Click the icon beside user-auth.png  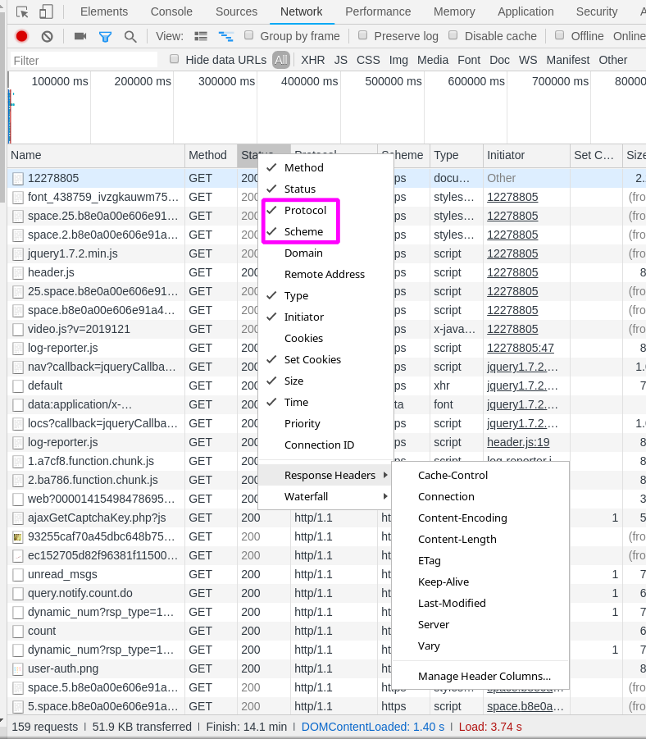point(18,668)
